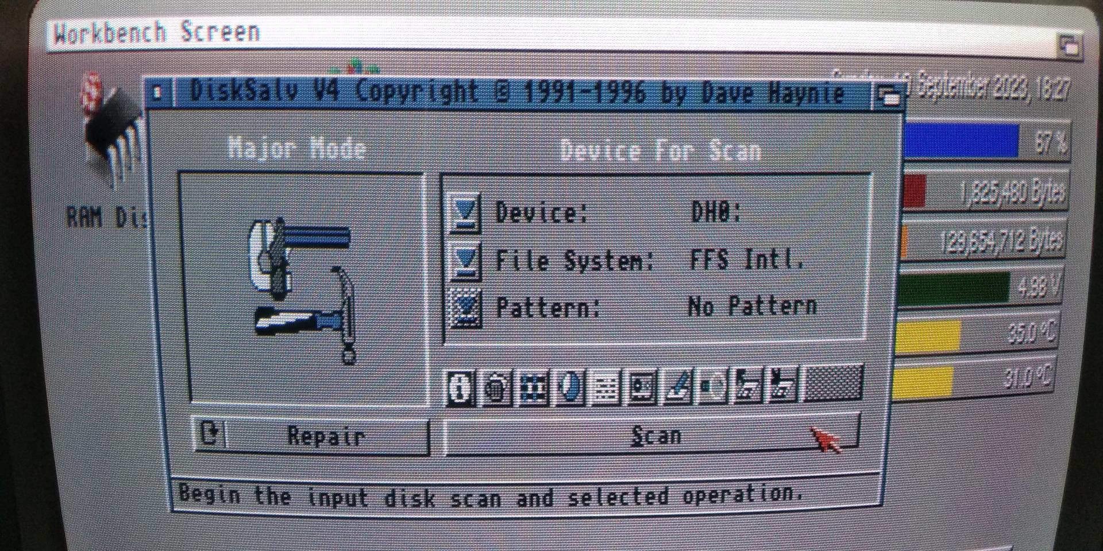The image size is (1103, 551).
Task: Click the info 'i' icon in DiskSalv toolbar
Action: 461,387
